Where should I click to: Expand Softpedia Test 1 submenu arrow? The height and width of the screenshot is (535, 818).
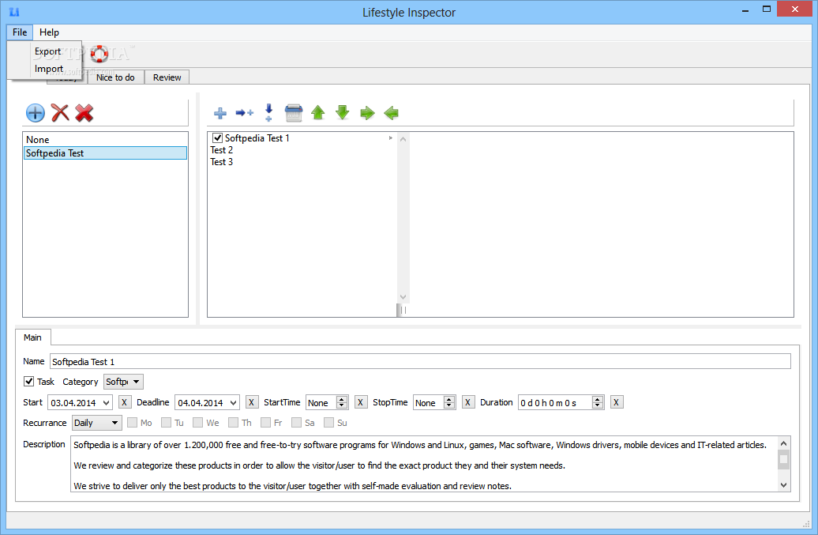(x=391, y=138)
